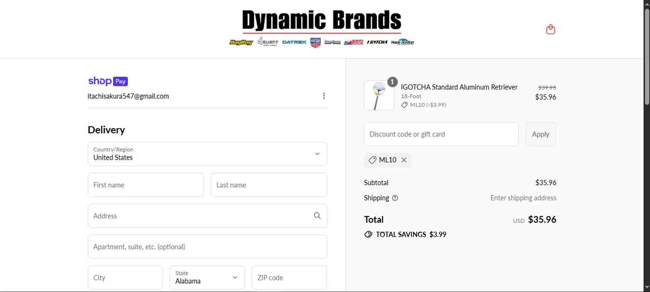
Task: Click the item quantity badge
Action: (392, 82)
